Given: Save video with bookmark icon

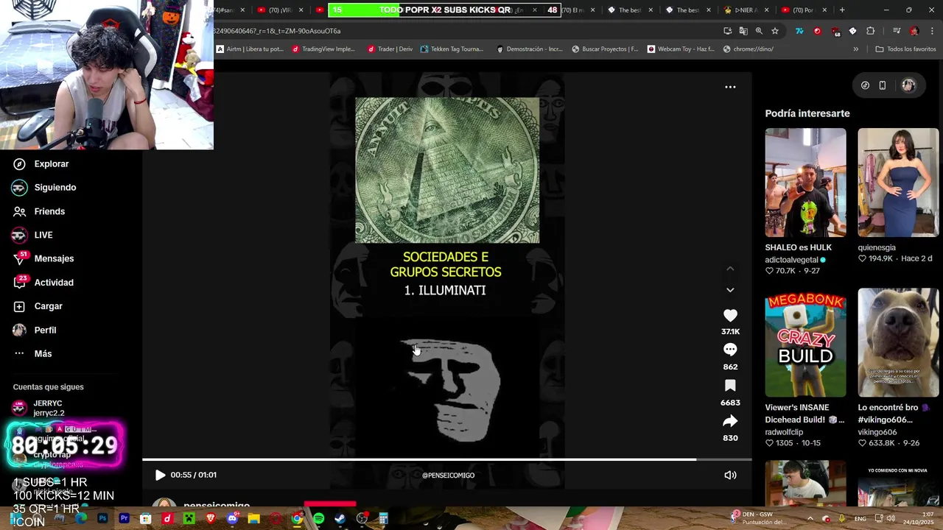Looking at the screenshot, I should [x=730, y=386].
